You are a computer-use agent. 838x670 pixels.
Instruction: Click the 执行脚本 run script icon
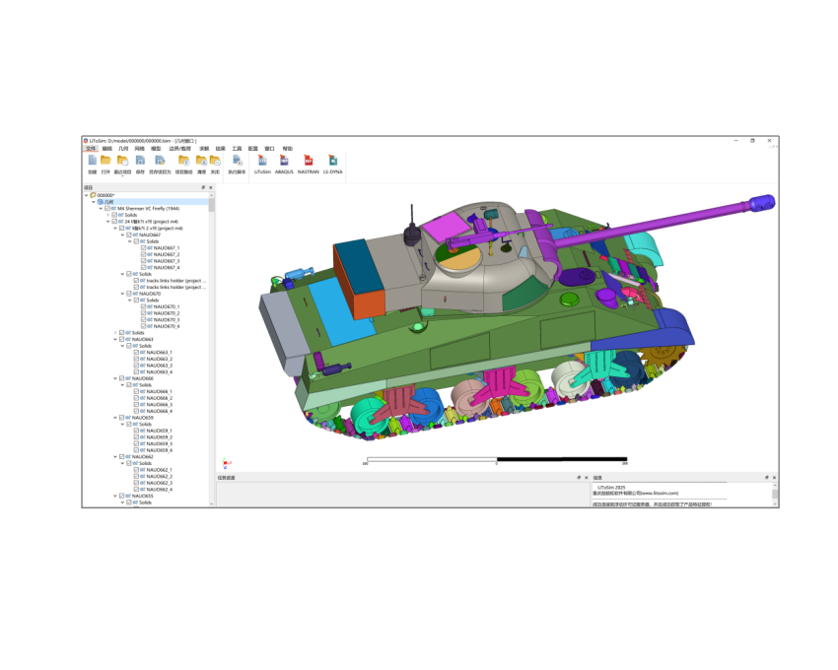pyautogui.click(x=238, y=161)
